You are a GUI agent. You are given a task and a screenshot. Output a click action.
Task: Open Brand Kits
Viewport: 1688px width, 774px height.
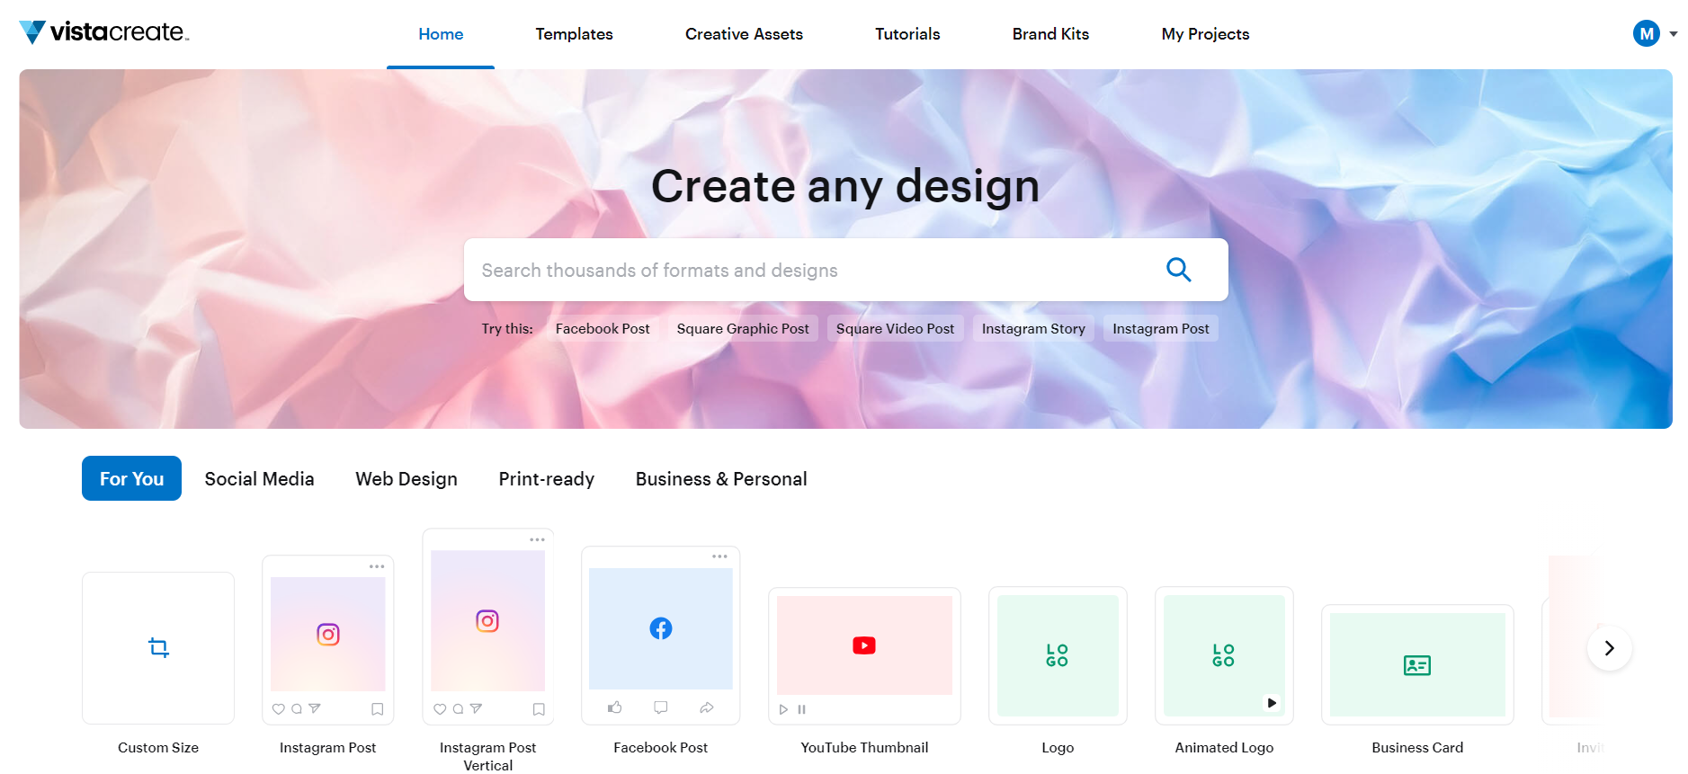tap(1050, 34)
